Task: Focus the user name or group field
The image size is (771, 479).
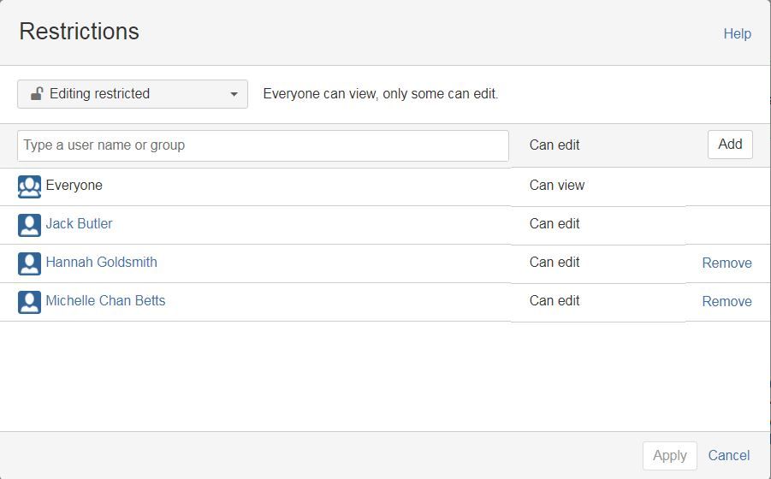Action: 263,145
